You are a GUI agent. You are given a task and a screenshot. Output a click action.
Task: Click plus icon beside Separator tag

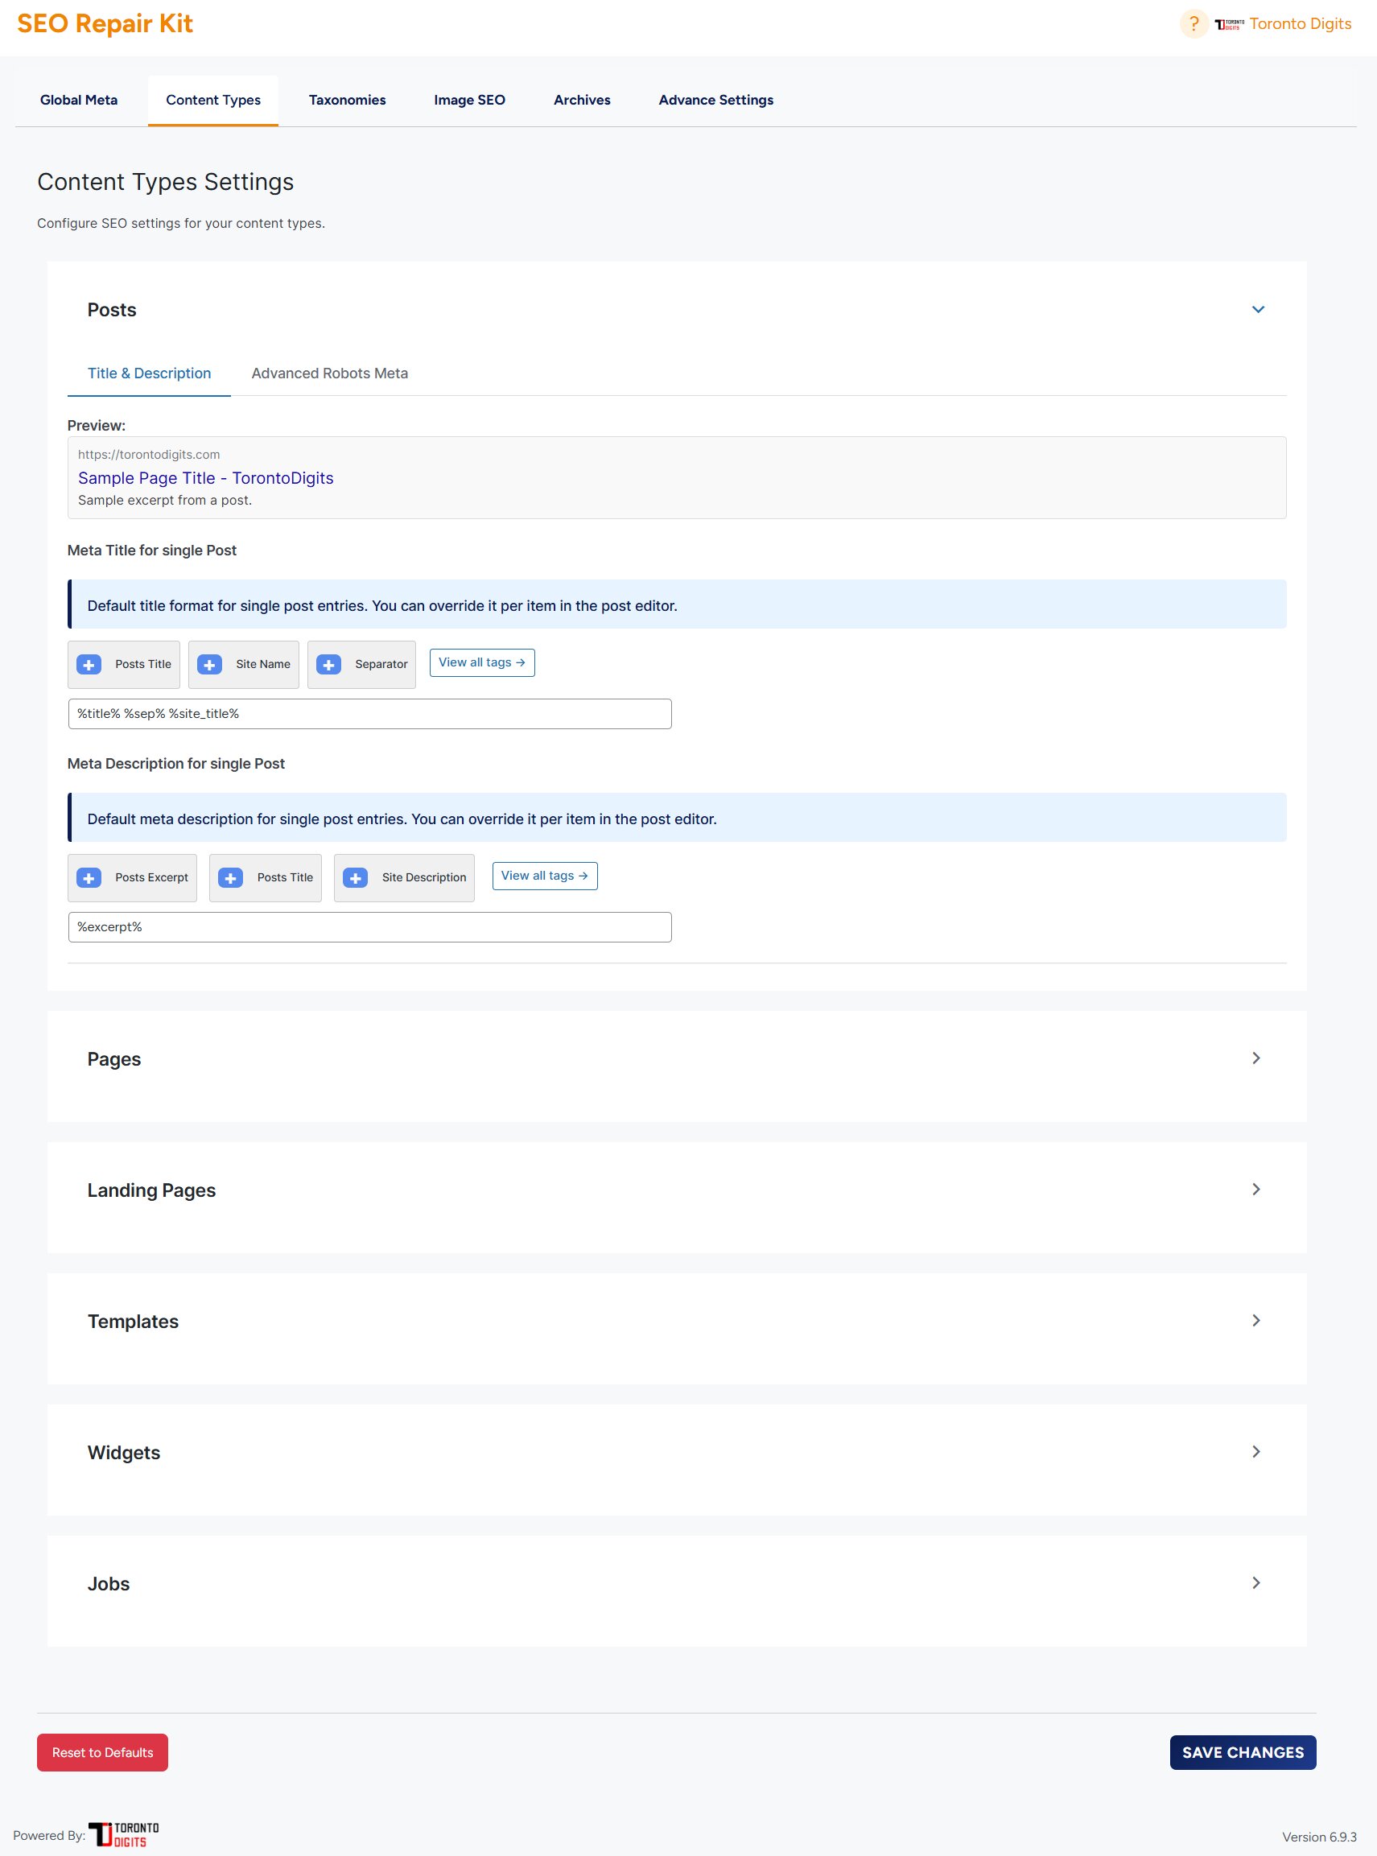328,664
